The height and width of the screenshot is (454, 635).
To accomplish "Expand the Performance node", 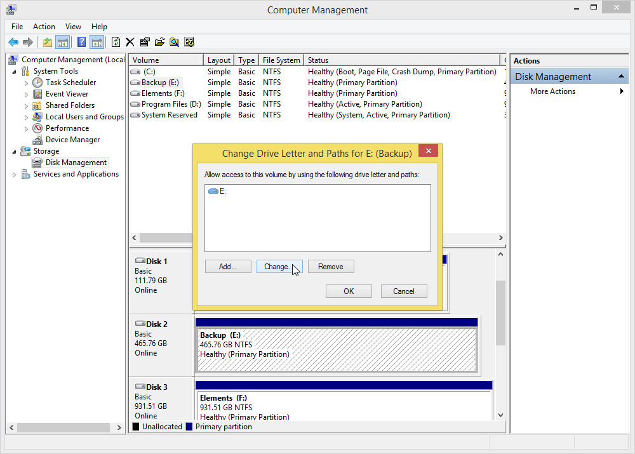I will click(x=26, y=129).
